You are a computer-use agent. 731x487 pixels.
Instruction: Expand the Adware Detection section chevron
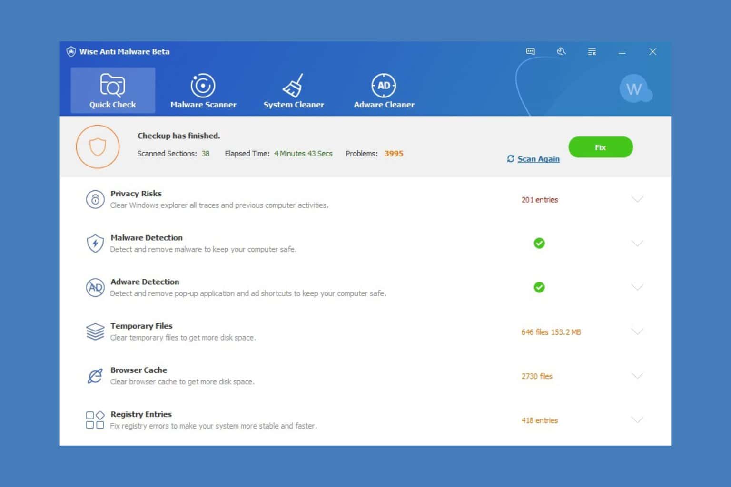[637, 287]
